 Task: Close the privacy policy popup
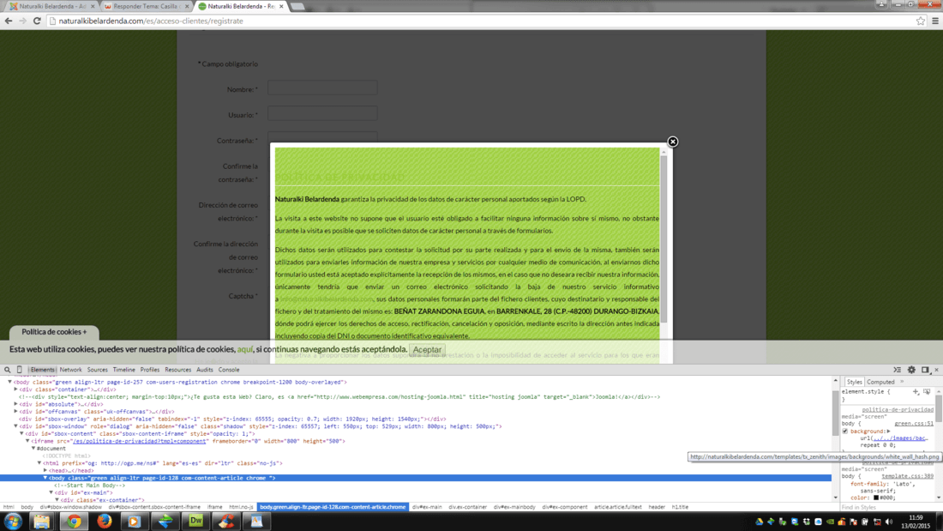672,142
